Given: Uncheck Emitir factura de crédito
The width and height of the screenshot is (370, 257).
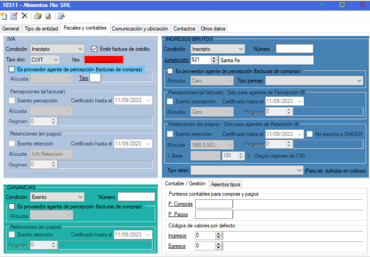Looking at the screenshot, I should [94, 49].
